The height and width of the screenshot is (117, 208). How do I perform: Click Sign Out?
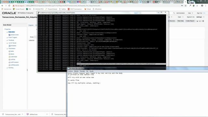199,13
